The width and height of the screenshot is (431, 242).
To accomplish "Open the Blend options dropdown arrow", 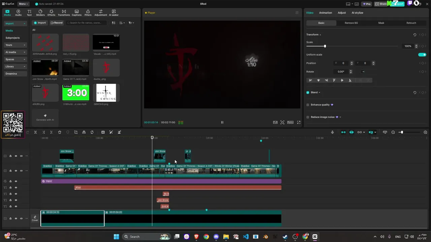I will (x=319, y=92).
